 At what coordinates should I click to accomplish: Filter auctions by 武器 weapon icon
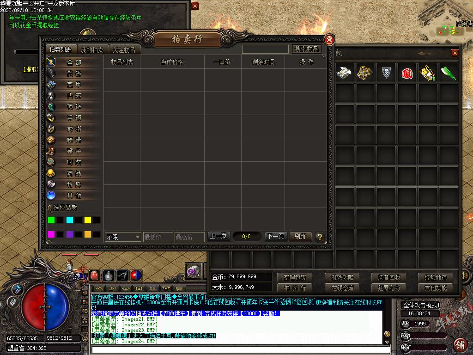click(x=51, y=73)
